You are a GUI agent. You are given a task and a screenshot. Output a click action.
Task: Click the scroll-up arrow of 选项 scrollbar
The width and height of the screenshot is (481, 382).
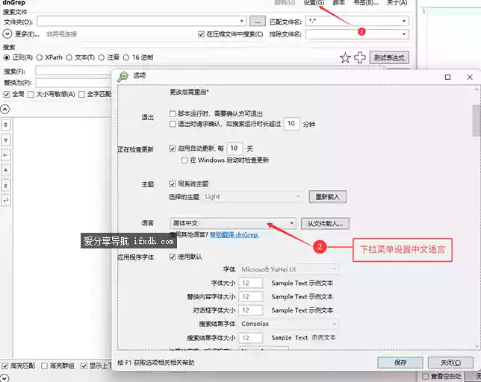click(477, 89)
